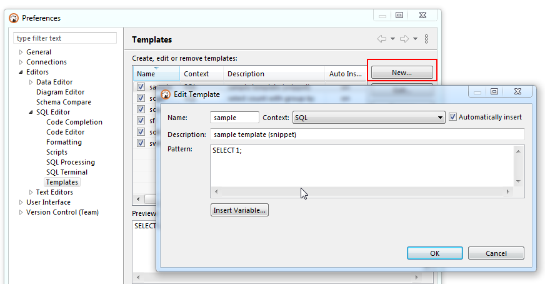Image resolution: width=545 pixels, height=284 pixels.
Task: Expand the Connections tree node
Action: pos(21,63)
